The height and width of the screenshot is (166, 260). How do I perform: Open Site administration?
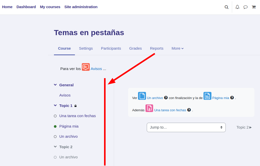click(x=81, y=7)
